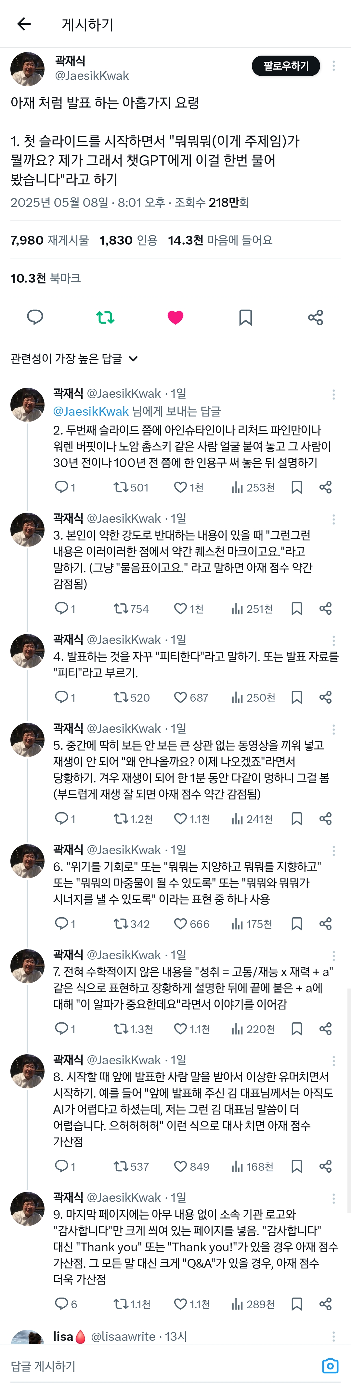Share reply number 9 about 감사합니다

[x=325, y=1303]
